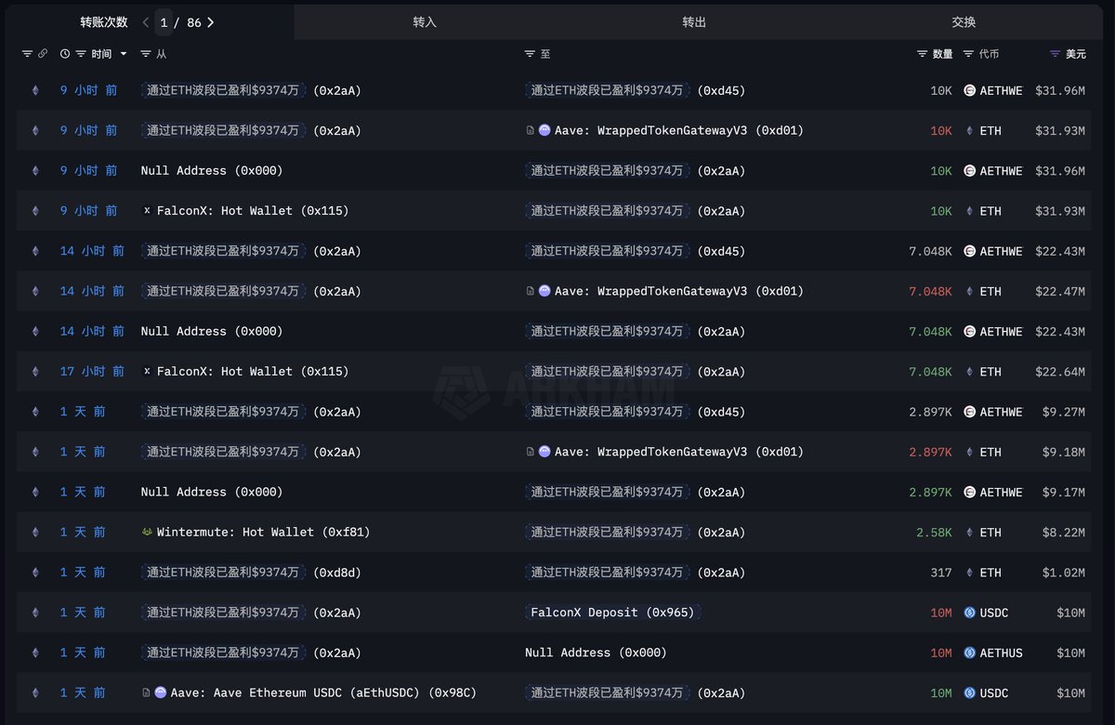Switch to the 转出 tab
Viewport: 1115px width, 725px height.
click(694, 22)
